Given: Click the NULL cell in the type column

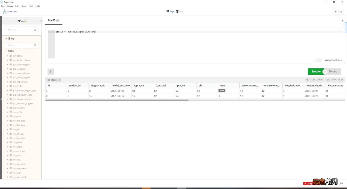Looking at the screenshot, I should point(222,91).
